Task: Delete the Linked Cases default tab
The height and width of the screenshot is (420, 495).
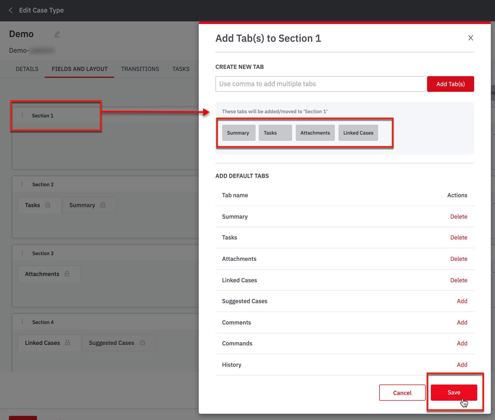Action: (x=459, y=280)
